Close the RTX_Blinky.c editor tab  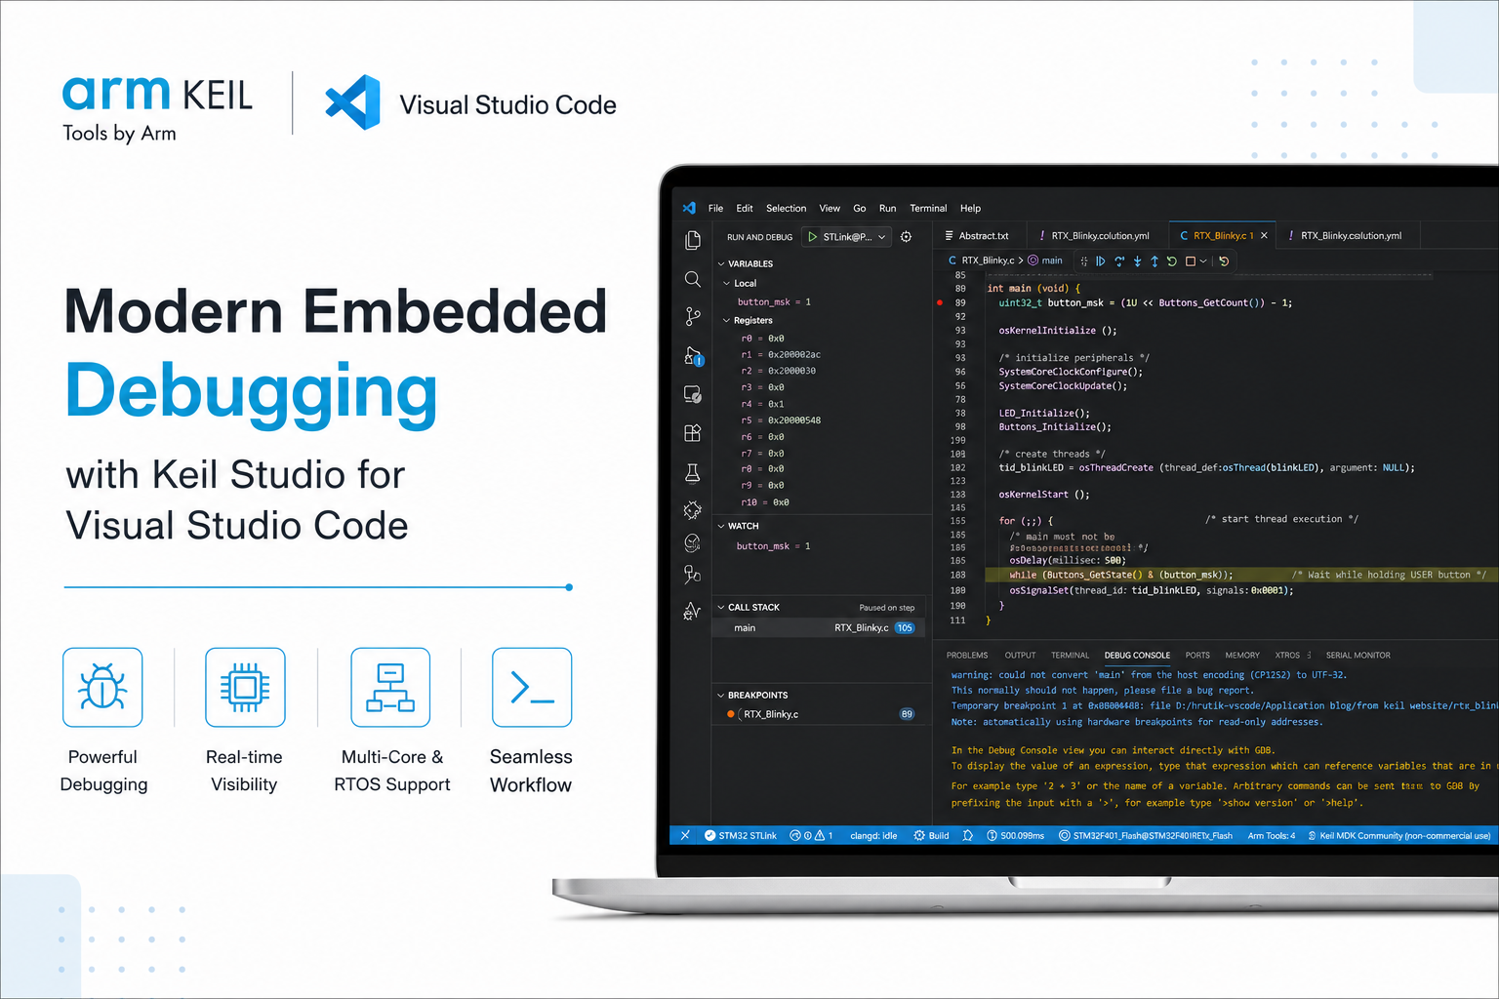[x=1265, y=236]
